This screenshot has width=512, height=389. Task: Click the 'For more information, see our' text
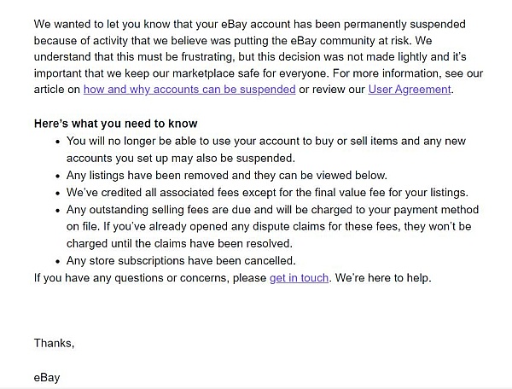point(408,73)
